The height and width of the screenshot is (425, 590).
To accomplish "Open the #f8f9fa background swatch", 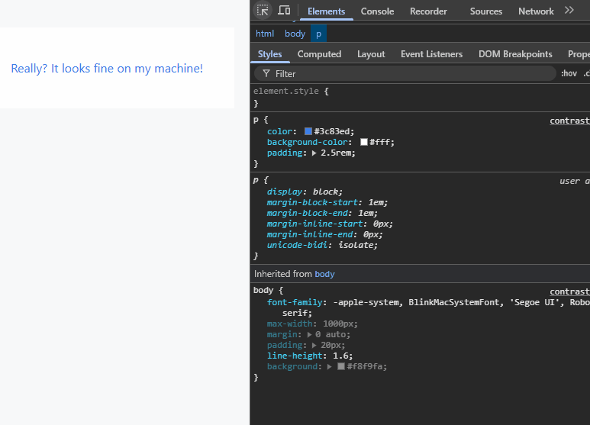I will click(x=341, y=366).
